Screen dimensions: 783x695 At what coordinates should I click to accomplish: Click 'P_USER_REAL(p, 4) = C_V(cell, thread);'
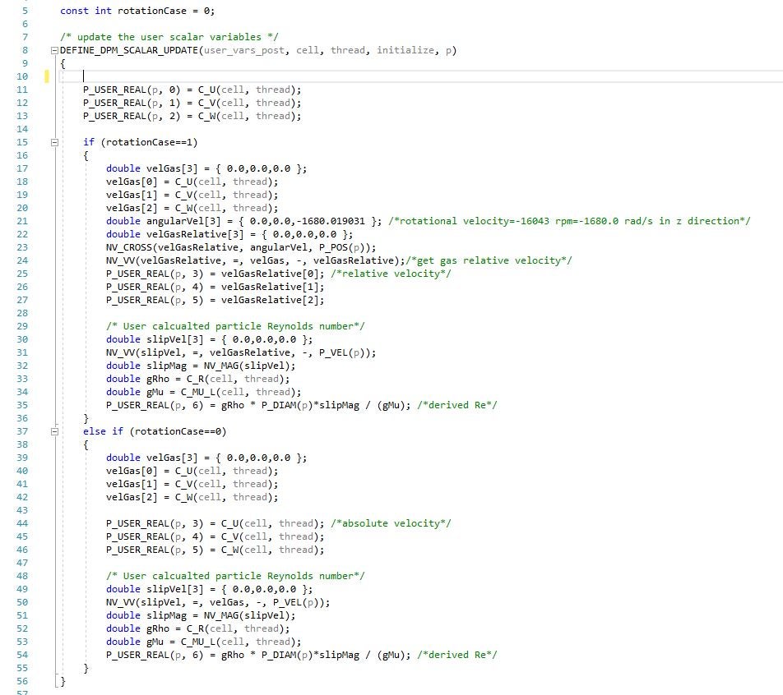tap(215, 536)
